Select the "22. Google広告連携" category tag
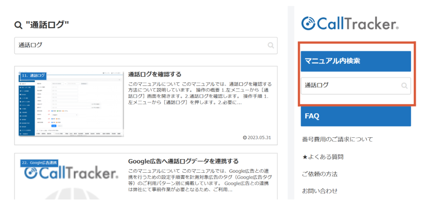The width and height of the screenshot is (423, 209). pos(40,162)
